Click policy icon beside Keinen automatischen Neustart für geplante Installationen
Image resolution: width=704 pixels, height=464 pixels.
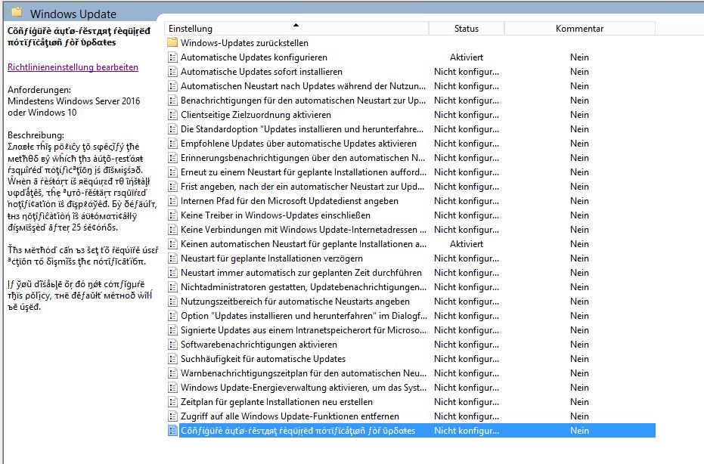point(172,244)
